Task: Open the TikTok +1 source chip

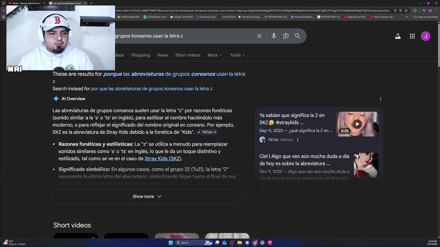Action: (x=207, y=132)
